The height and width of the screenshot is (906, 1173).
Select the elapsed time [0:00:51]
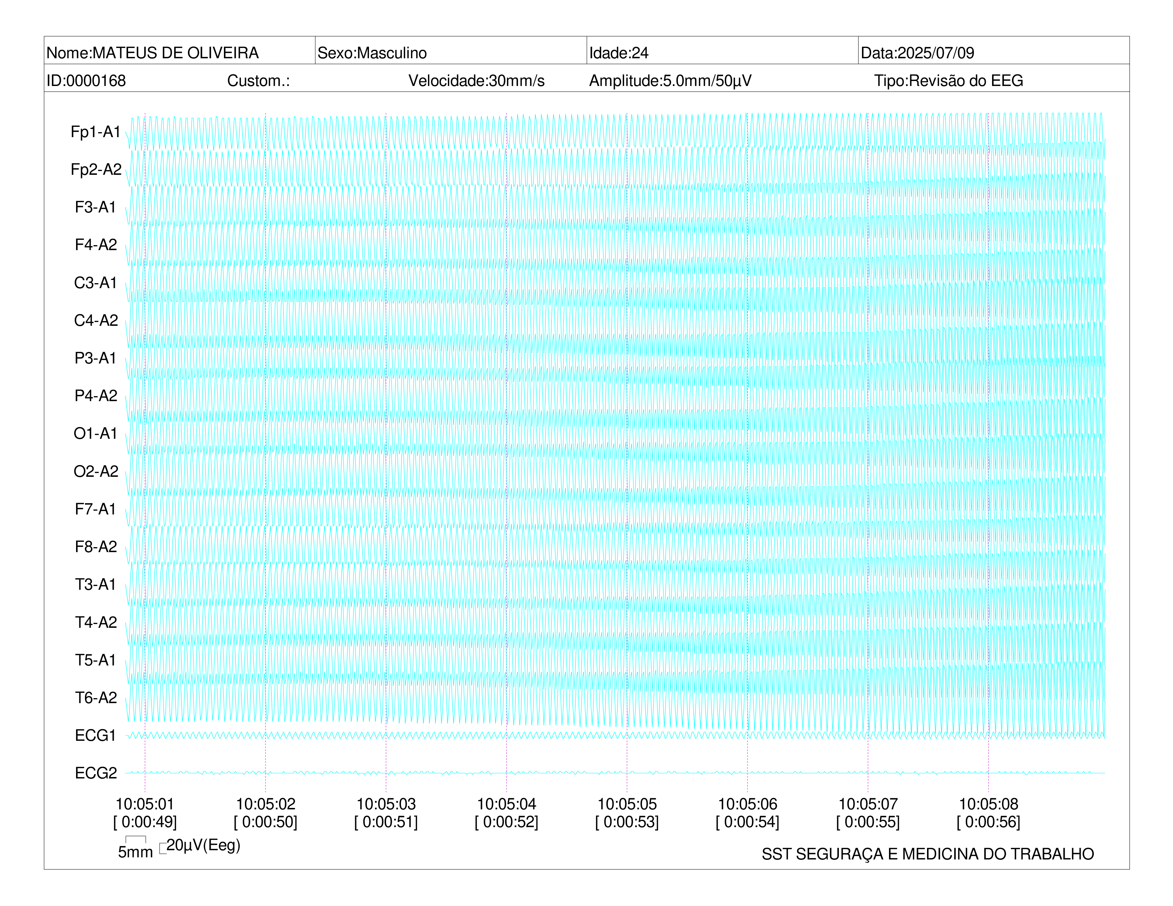[x=386, y=822]
